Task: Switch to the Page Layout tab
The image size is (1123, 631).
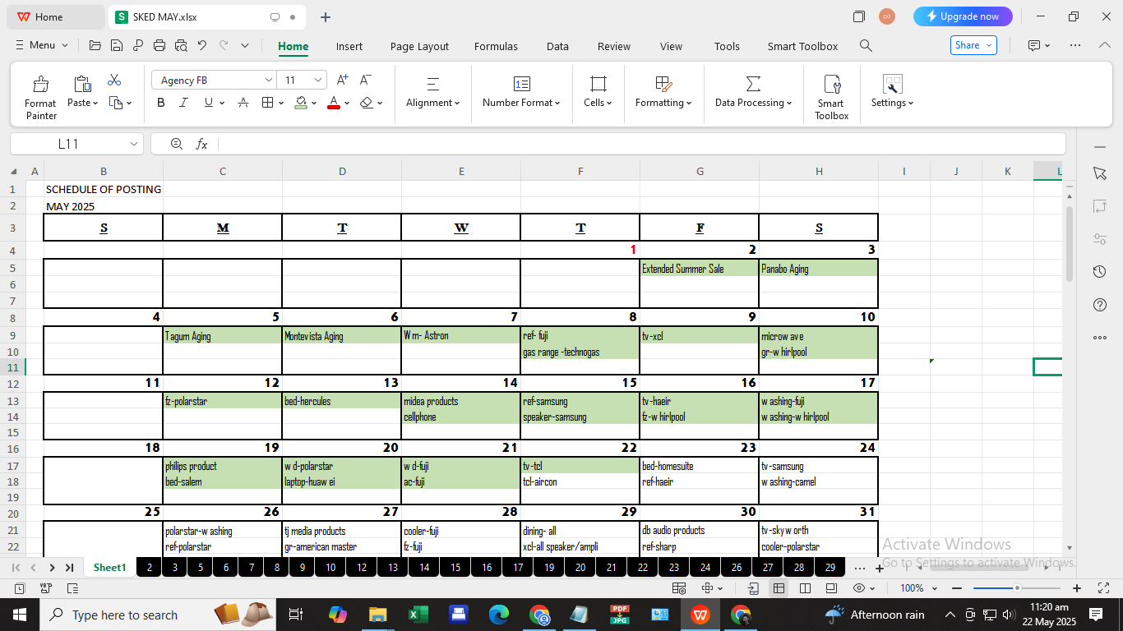Action: pos(419,46)
